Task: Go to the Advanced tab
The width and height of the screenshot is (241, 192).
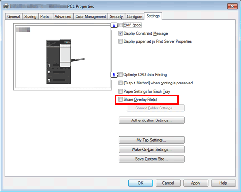Action: [63, 17]
